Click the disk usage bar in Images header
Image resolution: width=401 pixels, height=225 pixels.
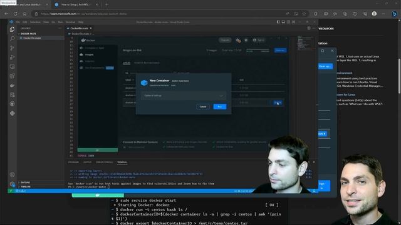coord(258,49)
